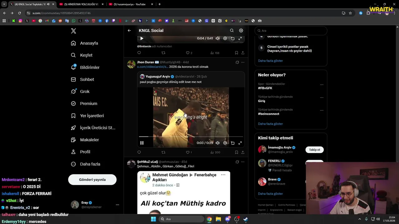Go to Keşfet explore page
This screenshot has height=224, width=399.
pyautogui.click(x=82, y=55)
